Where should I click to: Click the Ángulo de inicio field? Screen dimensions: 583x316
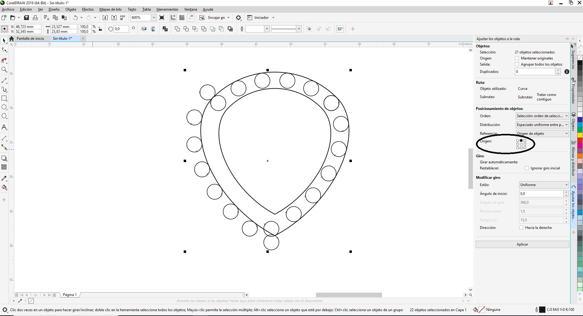pyautogui.click(x=541, y=194)
